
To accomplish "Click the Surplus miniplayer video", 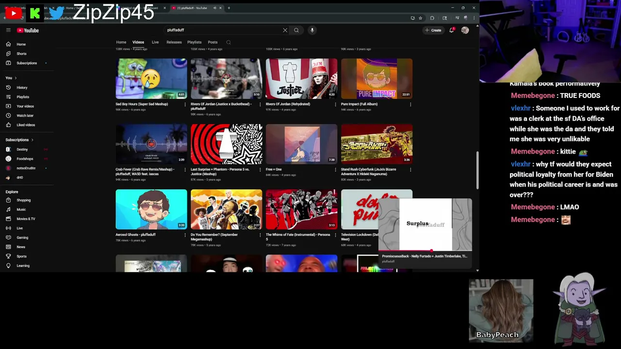I will point(425,224).
